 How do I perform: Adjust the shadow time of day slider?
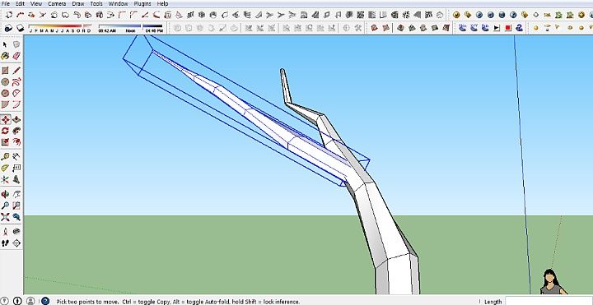(130, 28)
